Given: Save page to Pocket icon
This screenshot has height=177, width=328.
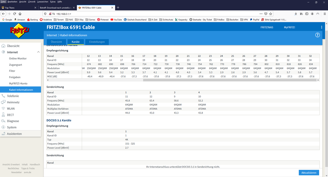Looking at the screenshot, I should [x=266, y=14].
